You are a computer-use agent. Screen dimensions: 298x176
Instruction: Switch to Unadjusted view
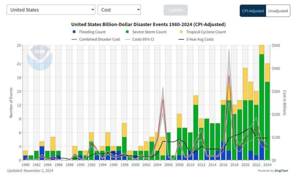[x=278, y=11]
